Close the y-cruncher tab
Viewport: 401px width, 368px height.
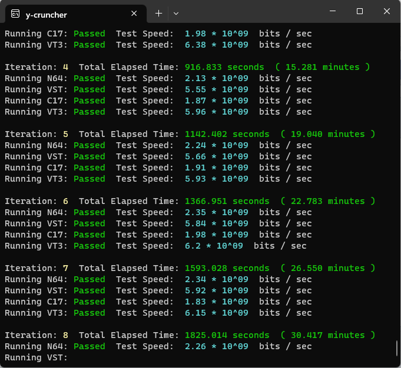click(134, 13)
